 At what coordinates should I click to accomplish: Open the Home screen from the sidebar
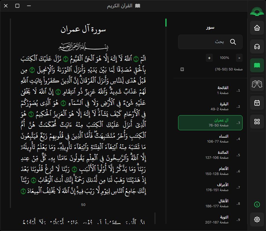coord(257,28)
